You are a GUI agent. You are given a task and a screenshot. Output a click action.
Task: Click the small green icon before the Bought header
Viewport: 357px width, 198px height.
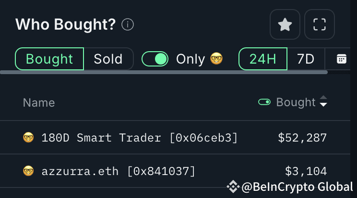point(264,102)
